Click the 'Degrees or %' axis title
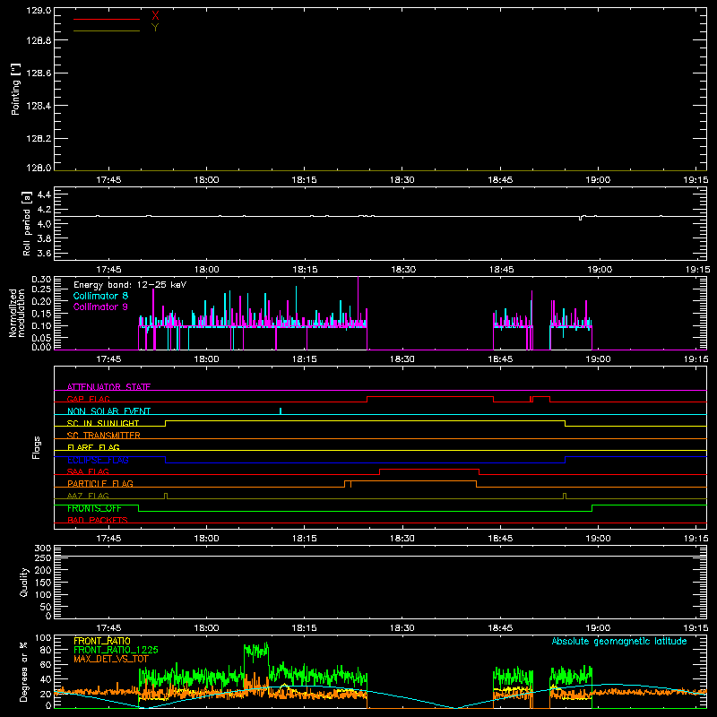This screenshot has width=717, height=717. point(24,671)
